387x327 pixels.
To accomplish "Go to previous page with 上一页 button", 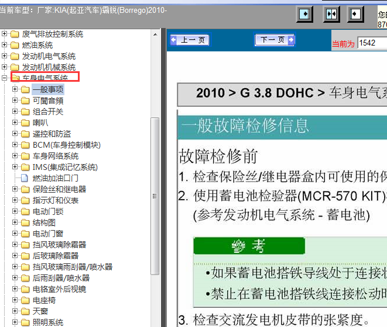I will [190, 40].
